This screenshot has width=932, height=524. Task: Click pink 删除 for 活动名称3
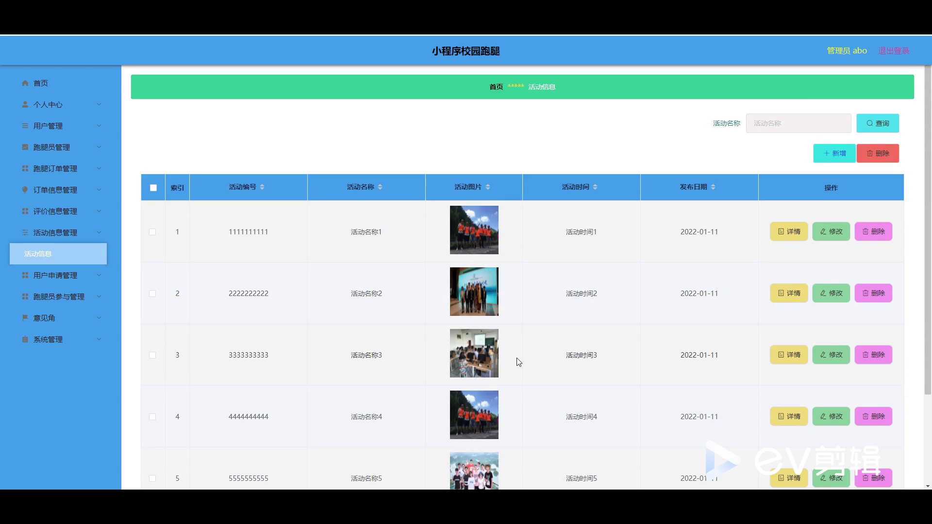point(873,355)
